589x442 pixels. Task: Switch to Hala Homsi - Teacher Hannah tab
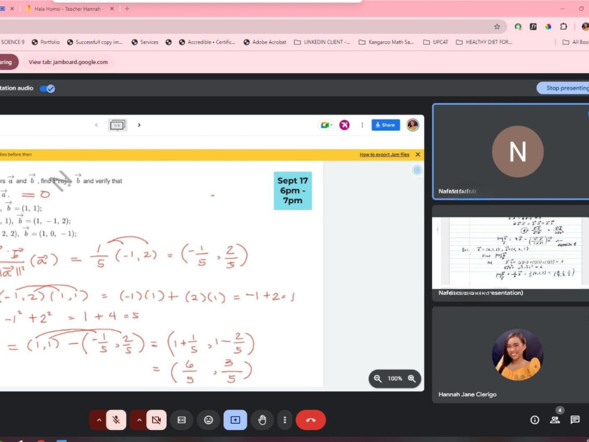click(x=68, y=9)
